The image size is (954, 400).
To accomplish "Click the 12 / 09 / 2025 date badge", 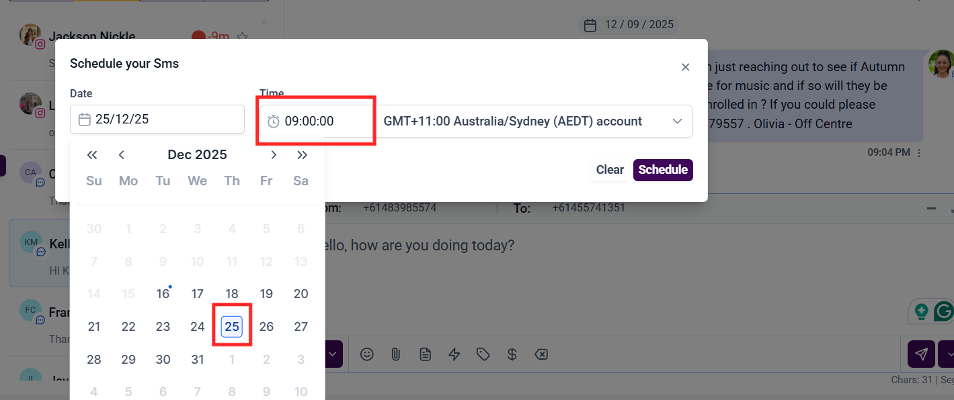I will (629, 25).
